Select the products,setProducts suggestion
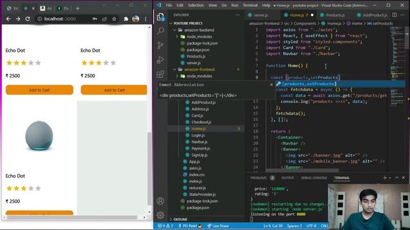 click(x=340, y=84)
